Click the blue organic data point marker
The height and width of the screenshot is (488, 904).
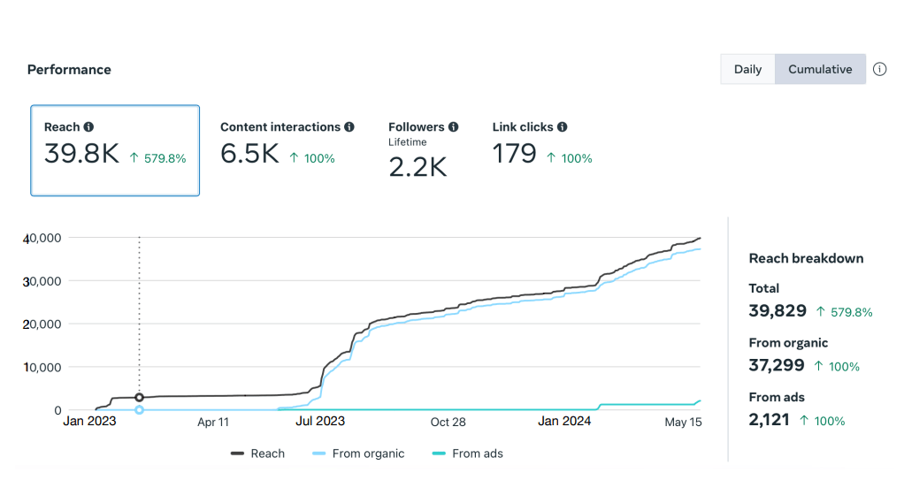point(139,410)
